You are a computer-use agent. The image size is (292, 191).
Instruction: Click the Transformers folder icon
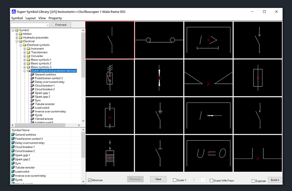pyautogui.click(x=28, y=52)
